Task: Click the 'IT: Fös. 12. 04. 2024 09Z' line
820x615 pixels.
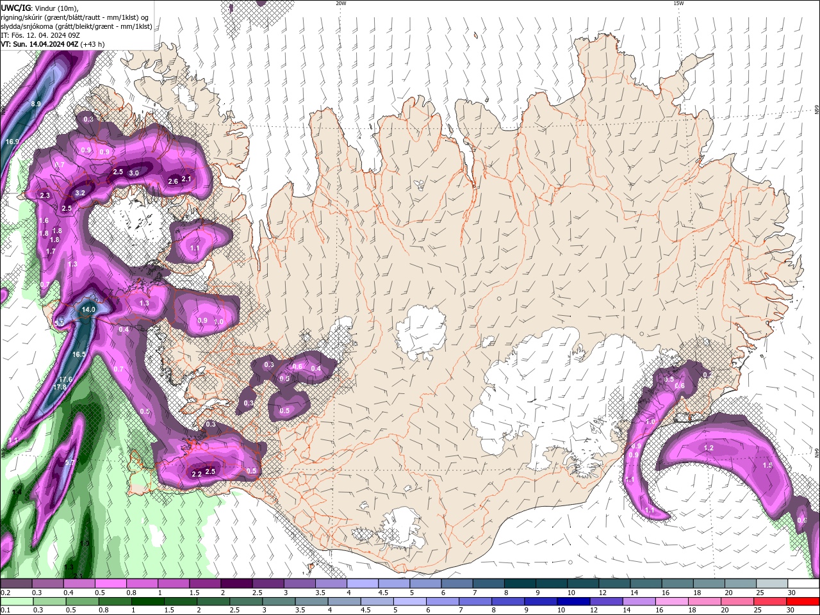Action: [42, 35]
